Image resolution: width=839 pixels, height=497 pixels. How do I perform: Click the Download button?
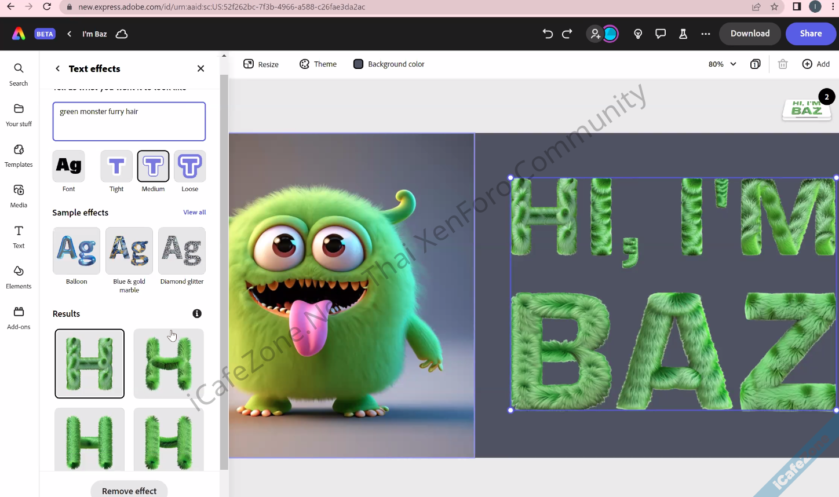750,34
